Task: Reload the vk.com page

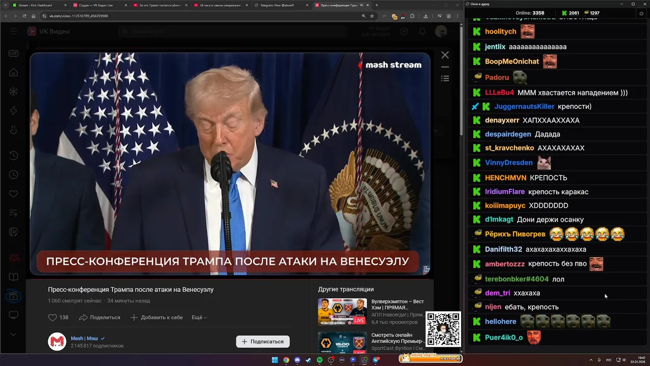Action: click(24, 16)
